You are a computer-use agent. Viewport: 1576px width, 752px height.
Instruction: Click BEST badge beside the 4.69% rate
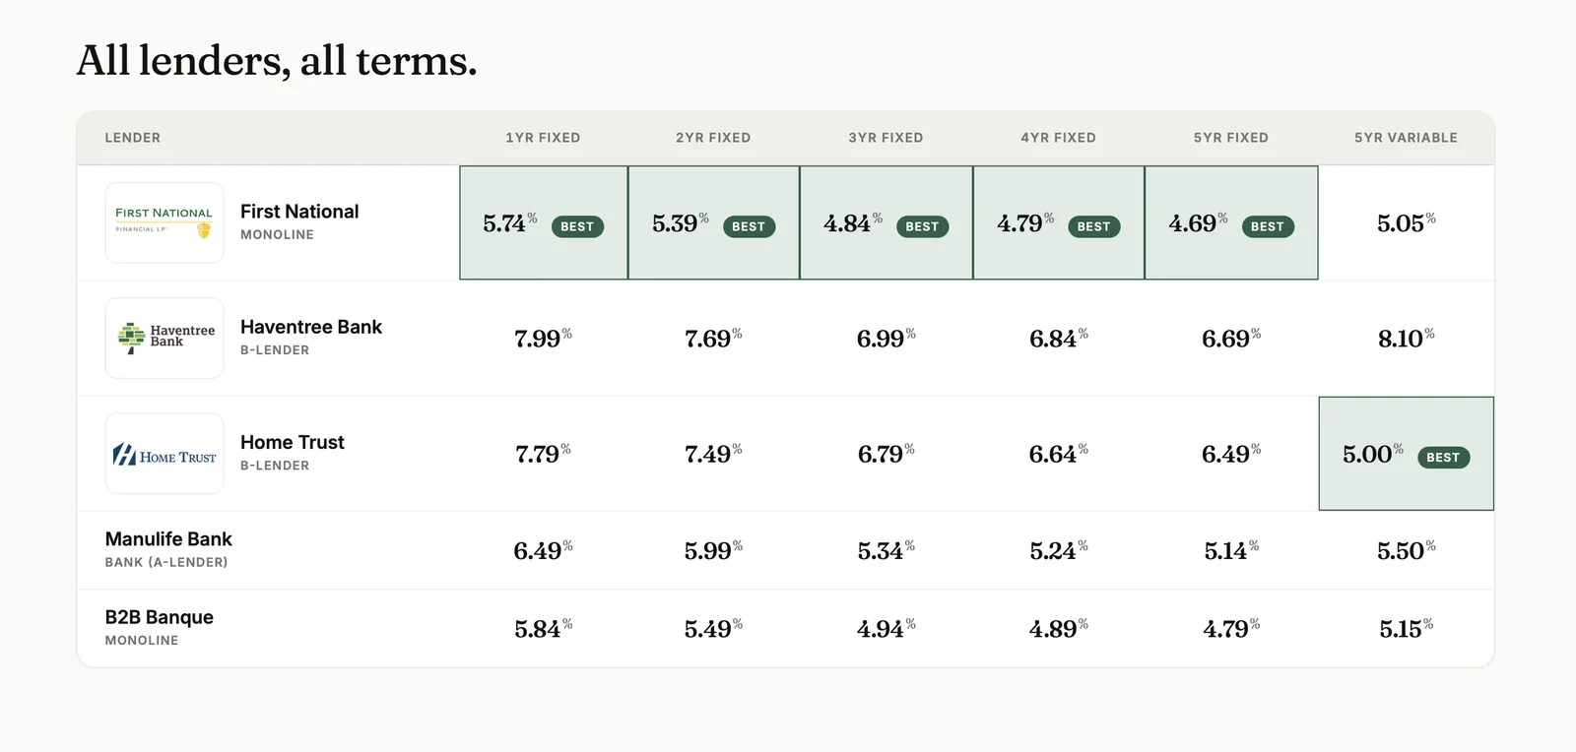click(1268, 226)
